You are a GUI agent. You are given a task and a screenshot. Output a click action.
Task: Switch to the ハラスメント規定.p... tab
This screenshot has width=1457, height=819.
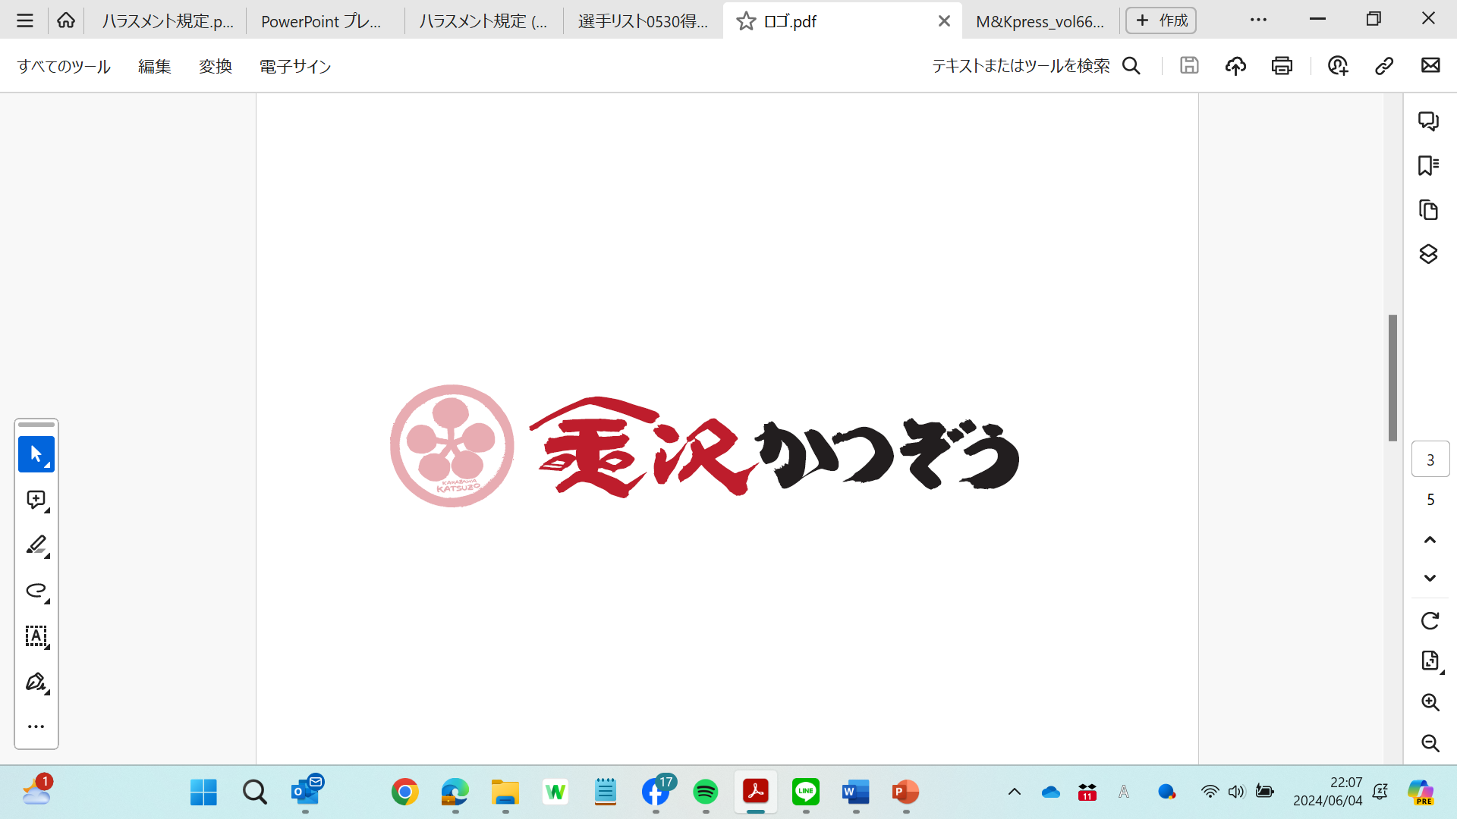[167, 21]
